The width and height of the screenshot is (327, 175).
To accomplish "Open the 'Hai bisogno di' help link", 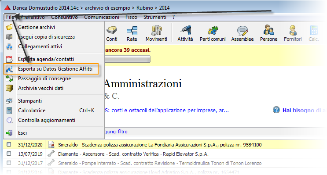I will tap(303, 111).
